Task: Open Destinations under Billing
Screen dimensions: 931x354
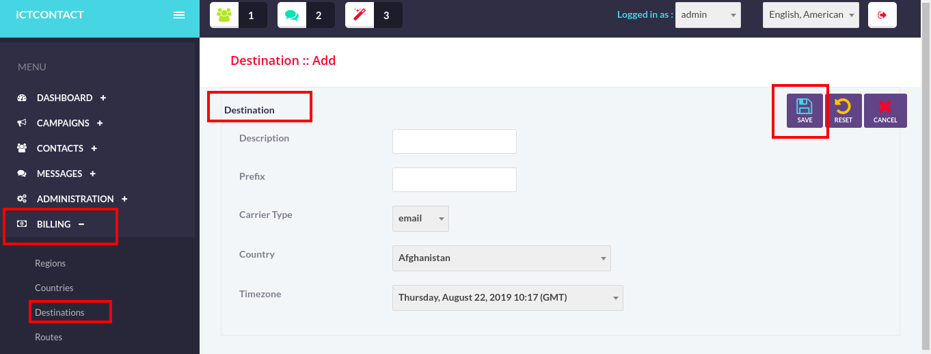Action: click(59, 312)
